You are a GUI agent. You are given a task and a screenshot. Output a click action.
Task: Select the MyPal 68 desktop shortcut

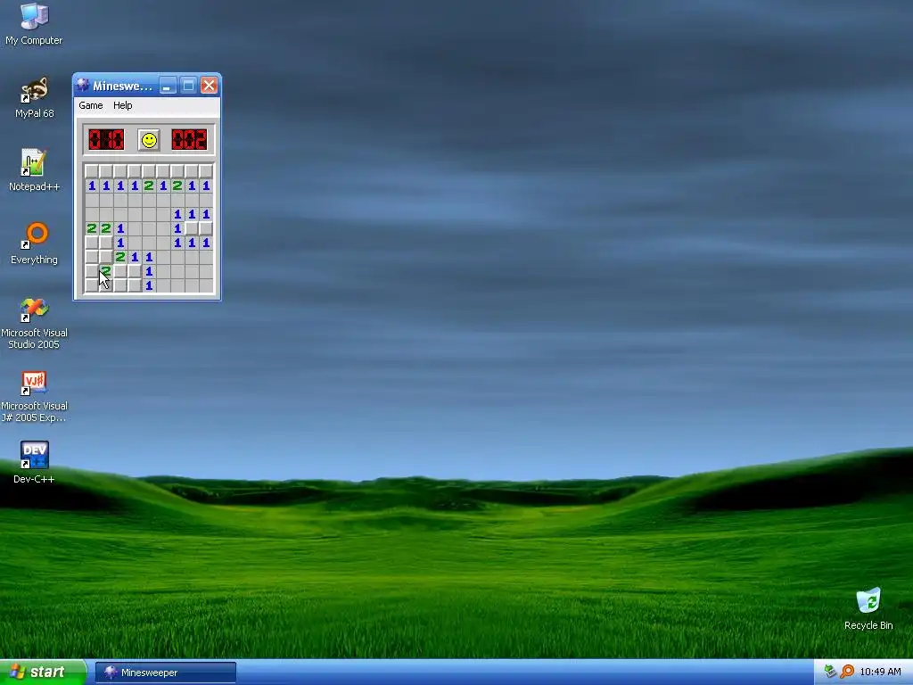tap(35, 98)
